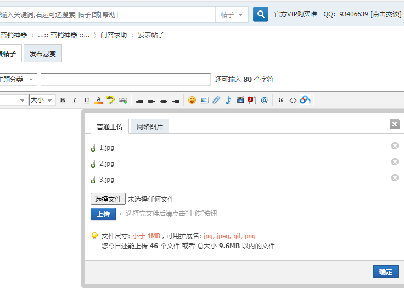Screen dimensions: 404x290
Task: Remove 3.jpg from the upload list
Action: [x=395, y=178]
